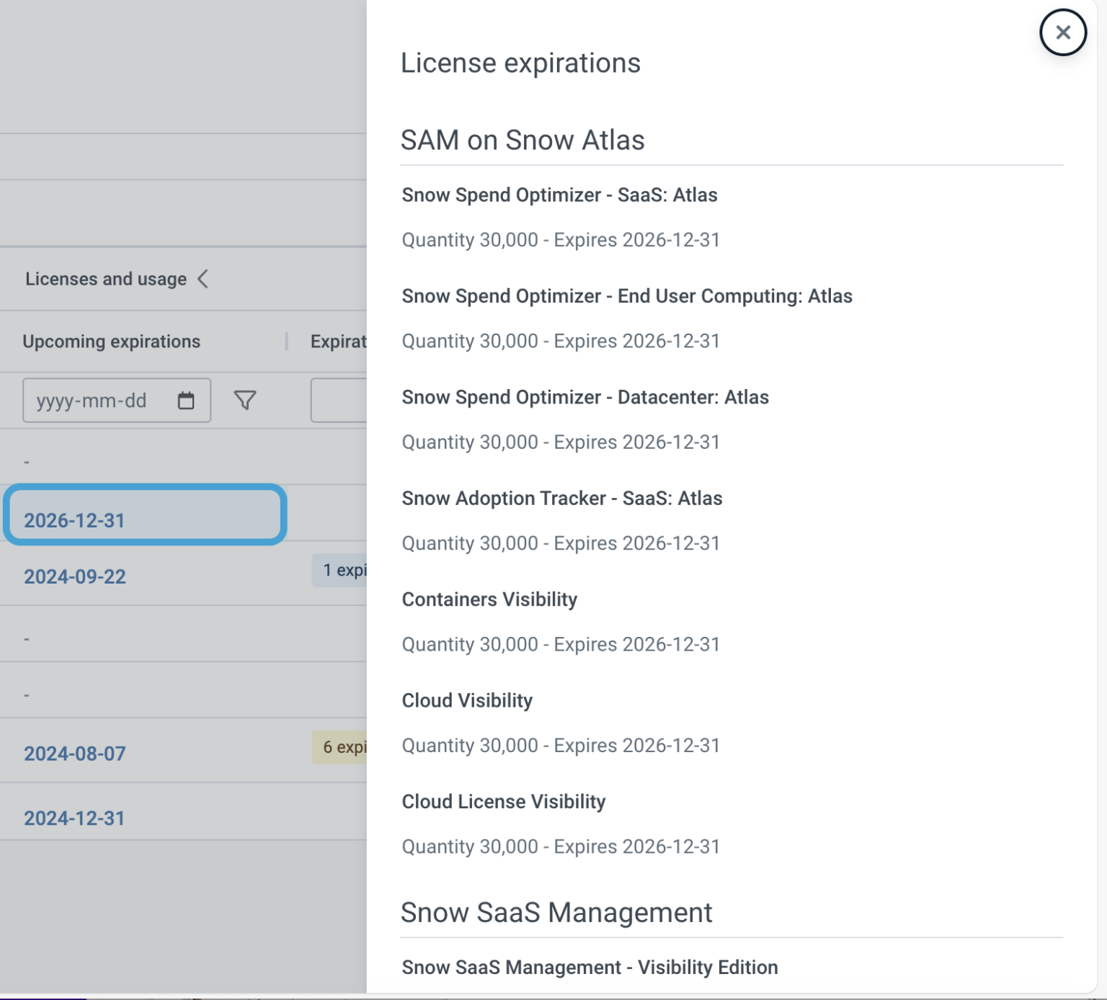Screen dimensions: 1107x1000
Task: Select Snow Spend Optimizer - Datacenter: Atlas
Action: pos(585,397)
